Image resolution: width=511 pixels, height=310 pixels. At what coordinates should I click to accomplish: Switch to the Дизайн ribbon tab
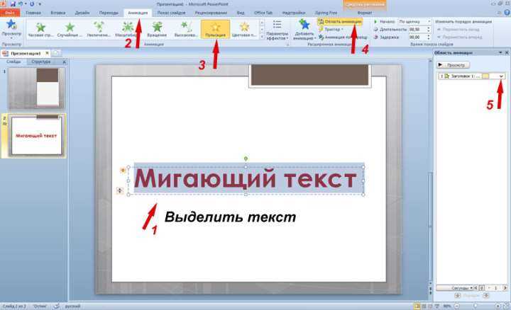[82, 13]
